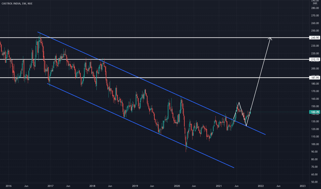Image resolution: width=321 pixels, height=189 pixels.
Task: Click the CASTROL INDIA, 1W, NSE symbol title
Action: [x=17, y=3]
